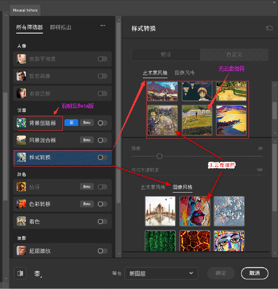This screenshot has width=278, height=289.
Task: Click the before/after preview icon
Action: (20, 273)
